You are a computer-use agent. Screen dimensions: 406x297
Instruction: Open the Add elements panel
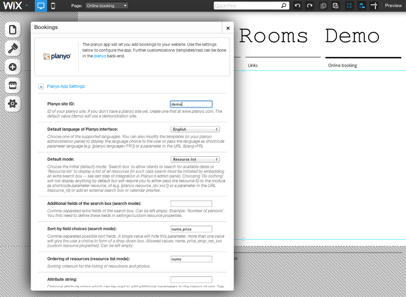pos(13,67)
